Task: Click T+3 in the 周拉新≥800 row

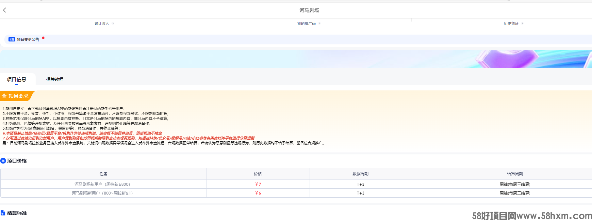Action: tap(360, 184)
